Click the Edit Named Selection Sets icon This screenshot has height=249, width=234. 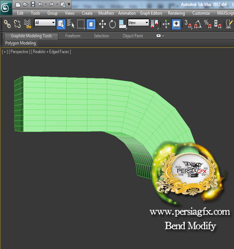(x=229, y=24)
